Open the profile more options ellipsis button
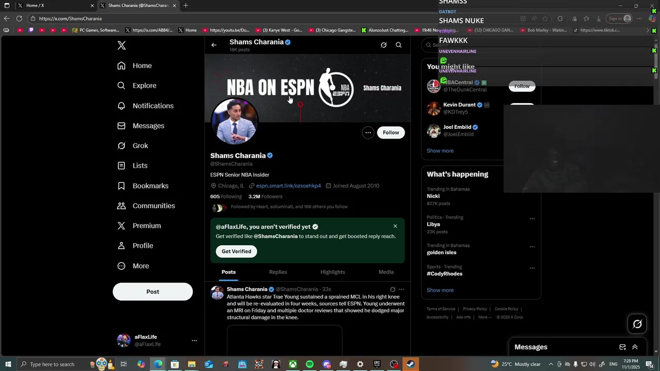Screen dimensions: 660x371 (x=368, y=132)
